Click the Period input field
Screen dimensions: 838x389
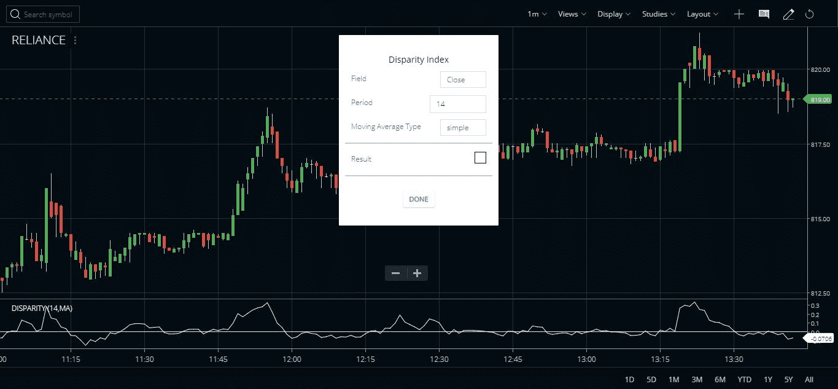click(457, 103)
